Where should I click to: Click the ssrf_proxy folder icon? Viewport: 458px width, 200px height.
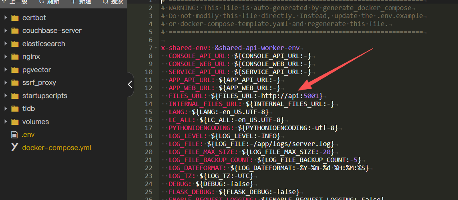15,83
